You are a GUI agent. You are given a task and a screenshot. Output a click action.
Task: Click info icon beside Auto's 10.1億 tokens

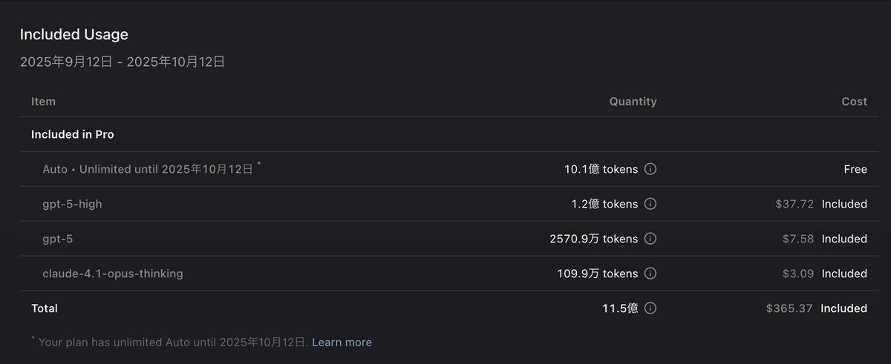tap(650, 169)
